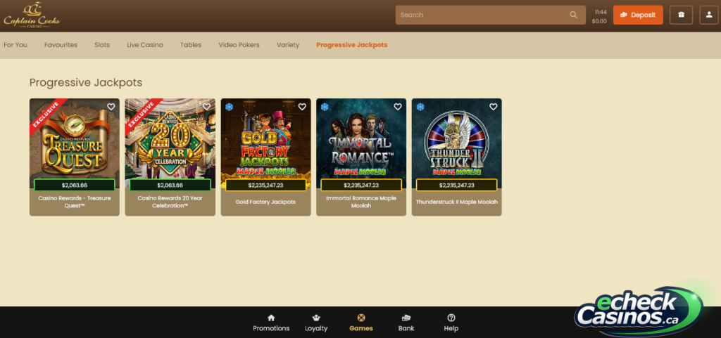Select the Progressive Jackpots tab
This screenshot has height=338, width=721.
pos(352,45)
